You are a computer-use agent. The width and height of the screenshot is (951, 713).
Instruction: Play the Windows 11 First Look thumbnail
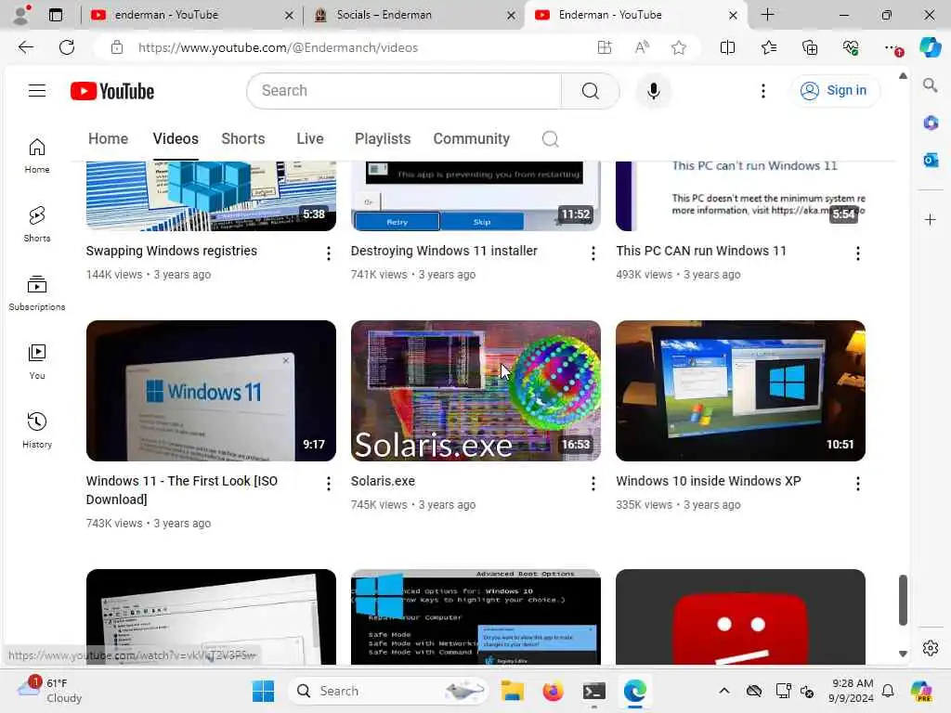click(211, 391)
